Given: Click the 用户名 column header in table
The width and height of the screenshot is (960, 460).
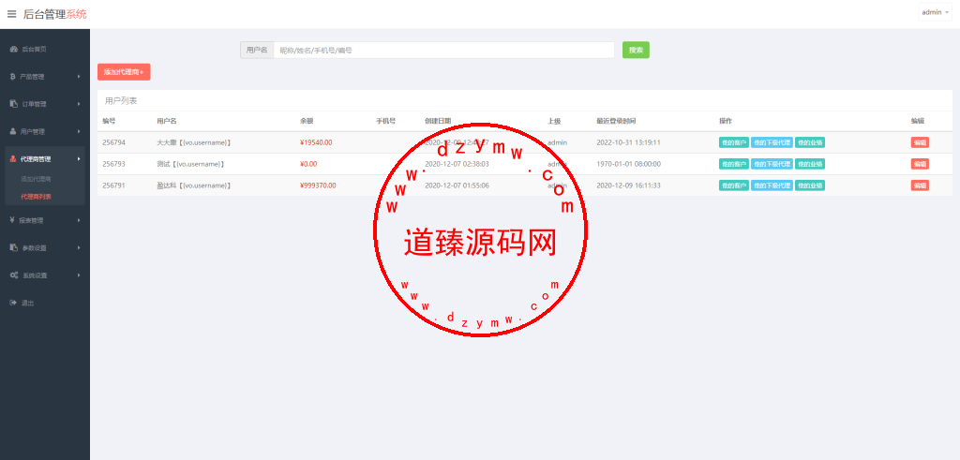Looking at the screenshot, I should [167, 121].
